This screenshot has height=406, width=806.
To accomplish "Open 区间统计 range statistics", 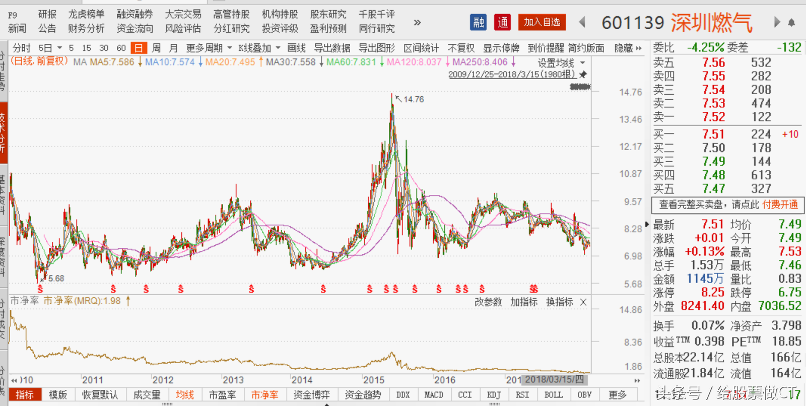I will (421, 48).
